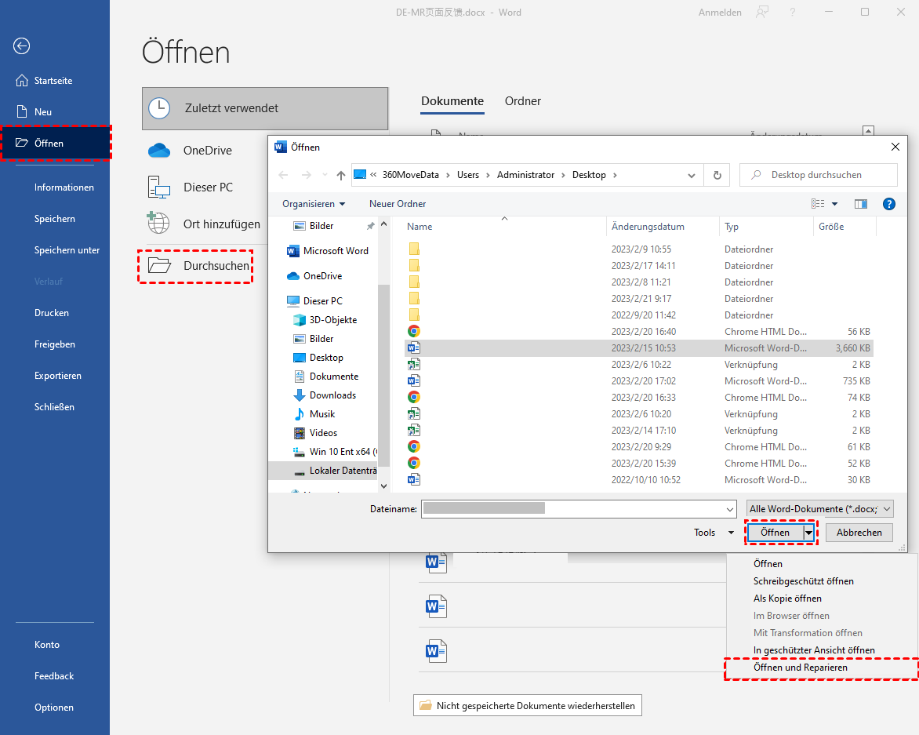919x735 pixels.
Task: Open view options dropdown arrow
Action: coord(834,204)
